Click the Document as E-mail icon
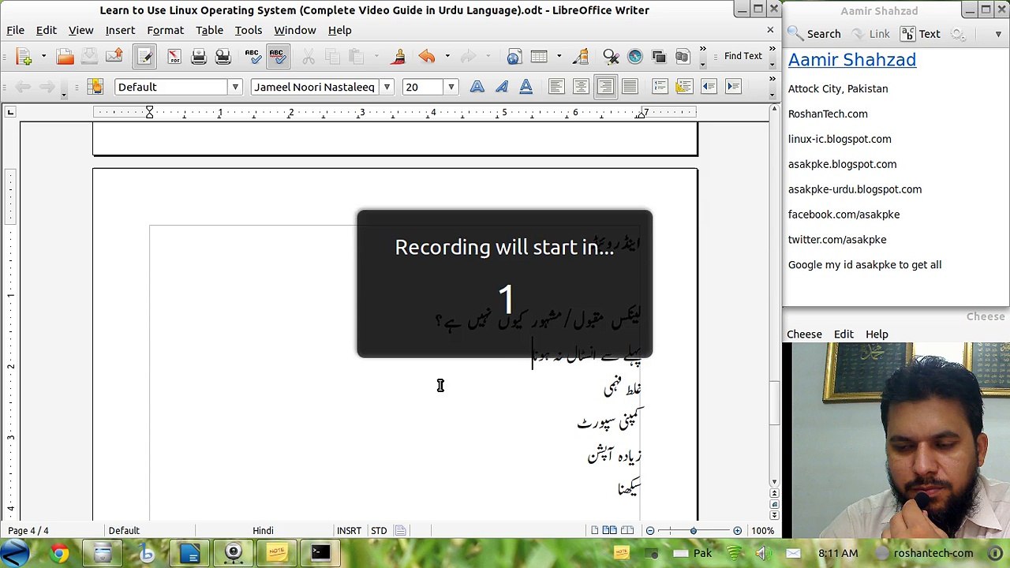 tap(114, 57)
